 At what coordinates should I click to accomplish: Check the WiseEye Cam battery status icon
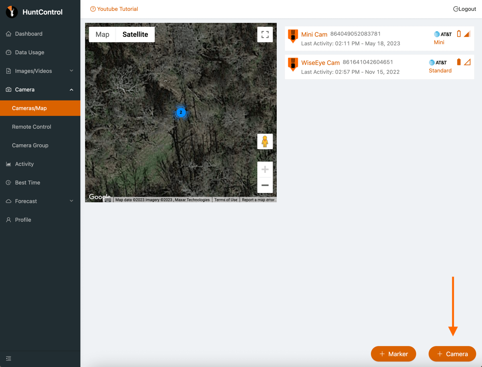tap(459, 62)
